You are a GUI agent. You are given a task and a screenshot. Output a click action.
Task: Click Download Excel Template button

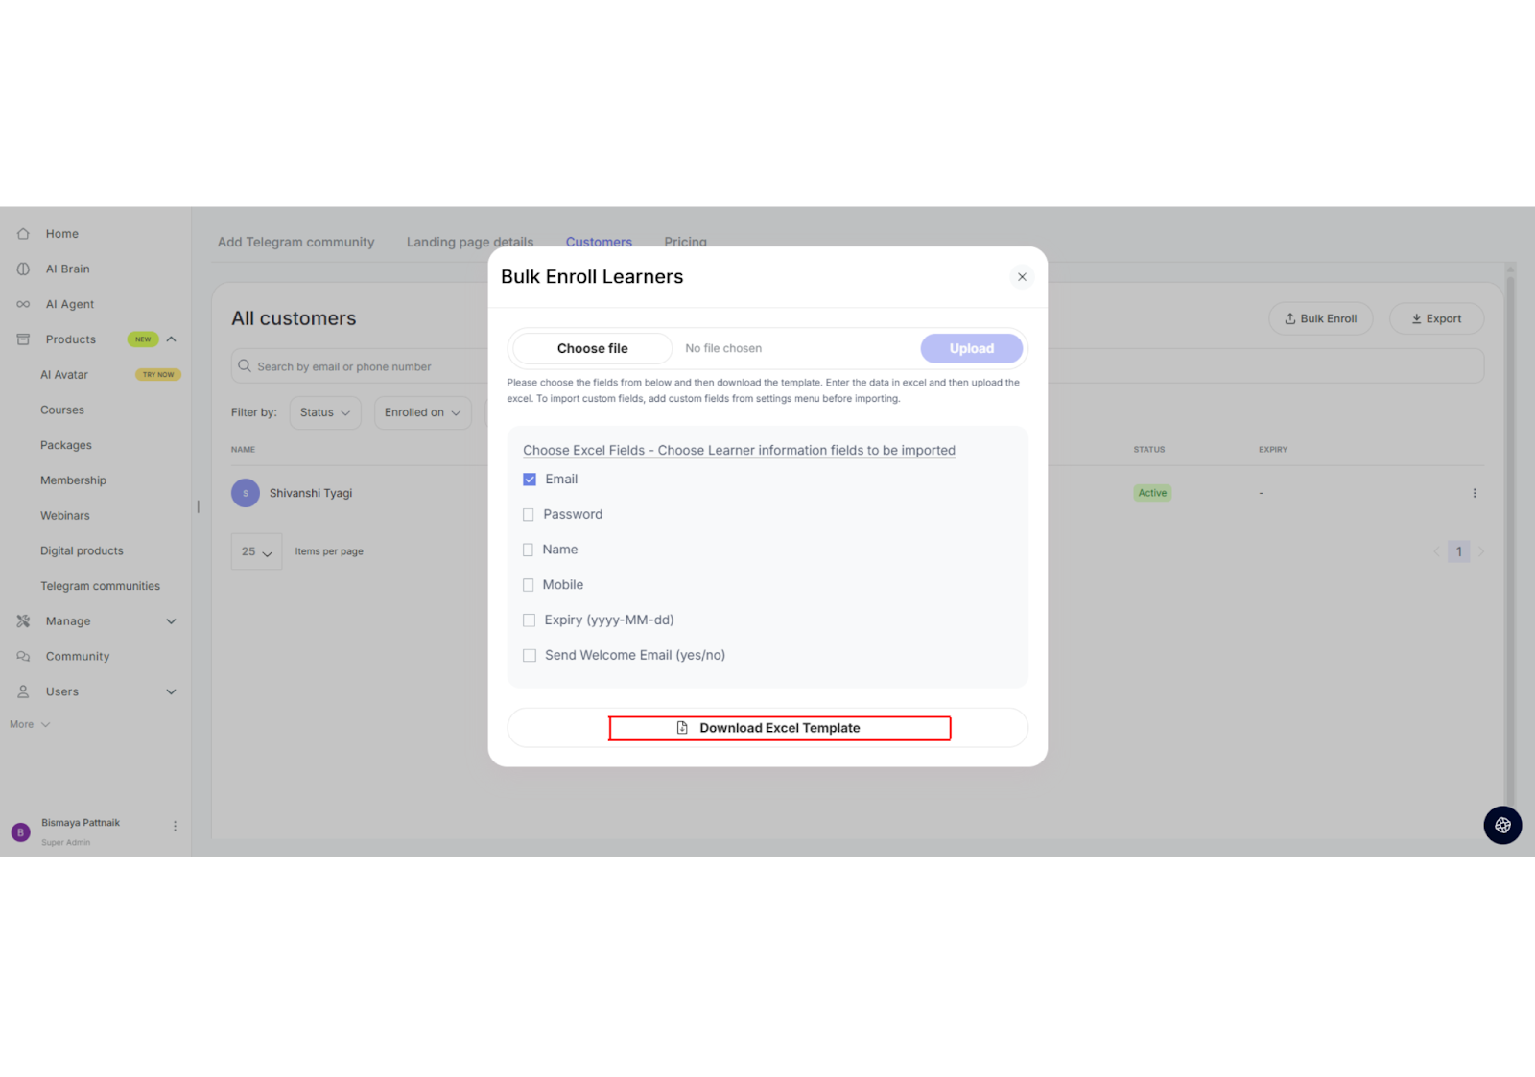pos(779,728)
